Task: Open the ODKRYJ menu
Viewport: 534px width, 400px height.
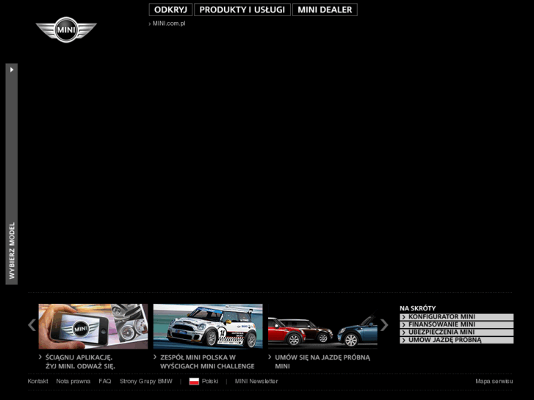Action: click(x=170, y=10)
